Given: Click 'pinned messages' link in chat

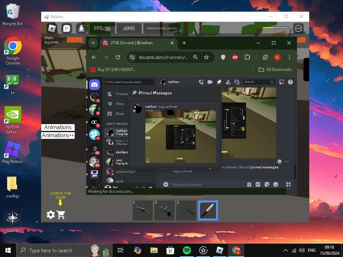Looking at the screenshot, I should point(265,167).
